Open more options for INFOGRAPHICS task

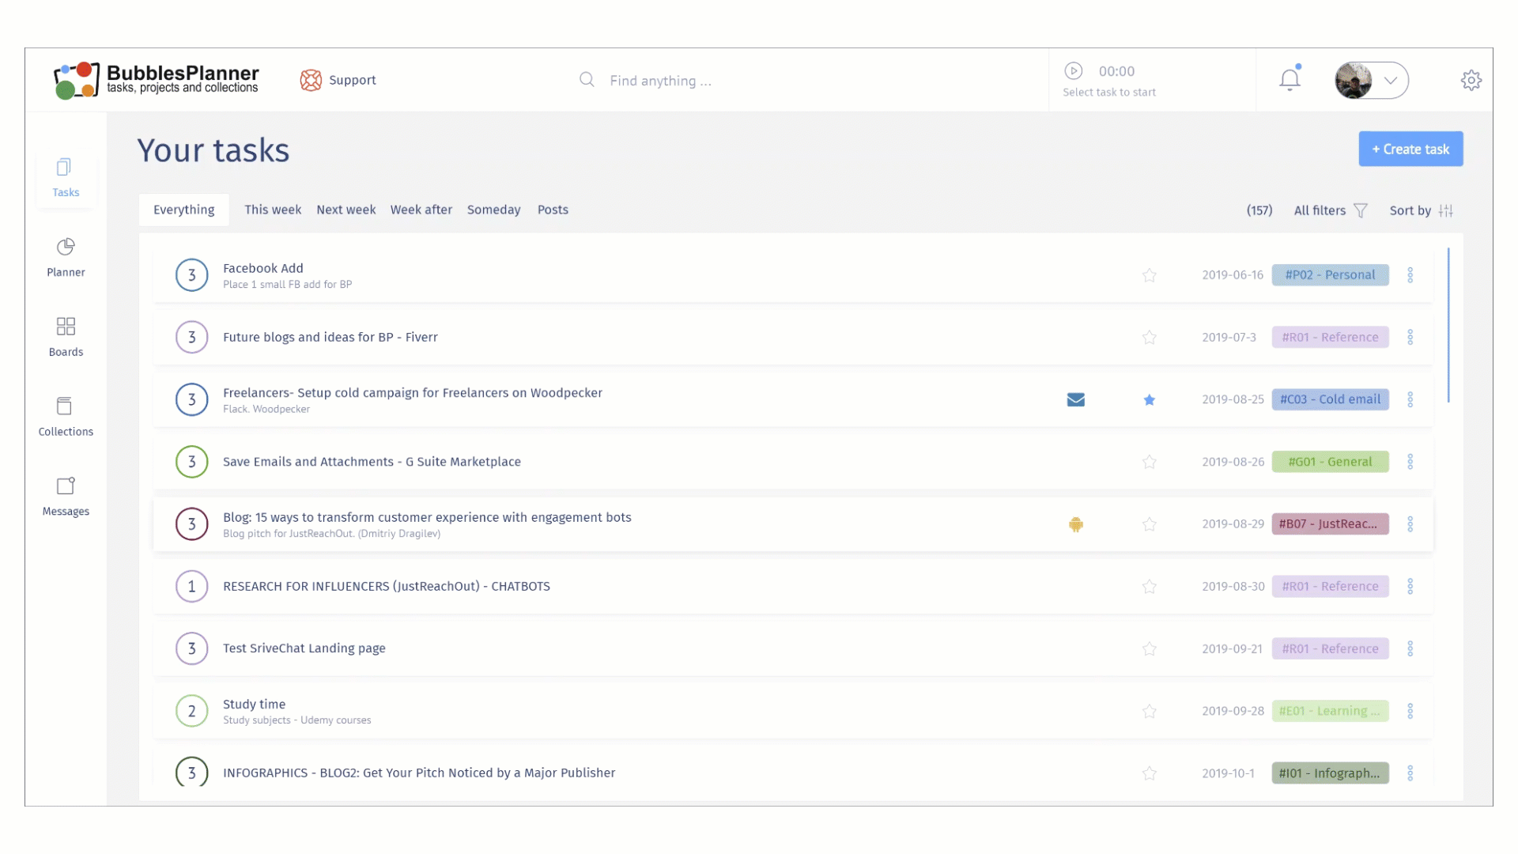tap(1410, 773)
